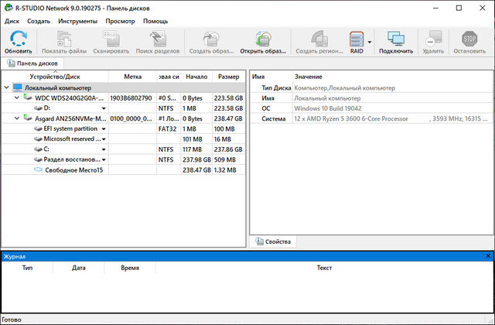Open the Инструменты menu
Viewport: 495px width, 325px height.
[x=77, y=21]
